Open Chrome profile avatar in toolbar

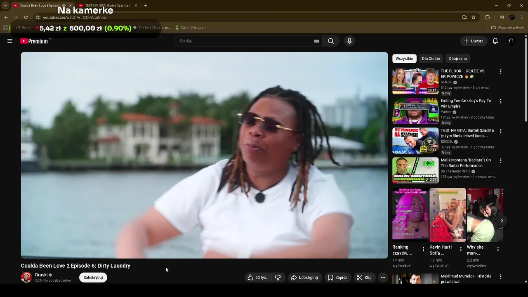click(x=512, y=17)
